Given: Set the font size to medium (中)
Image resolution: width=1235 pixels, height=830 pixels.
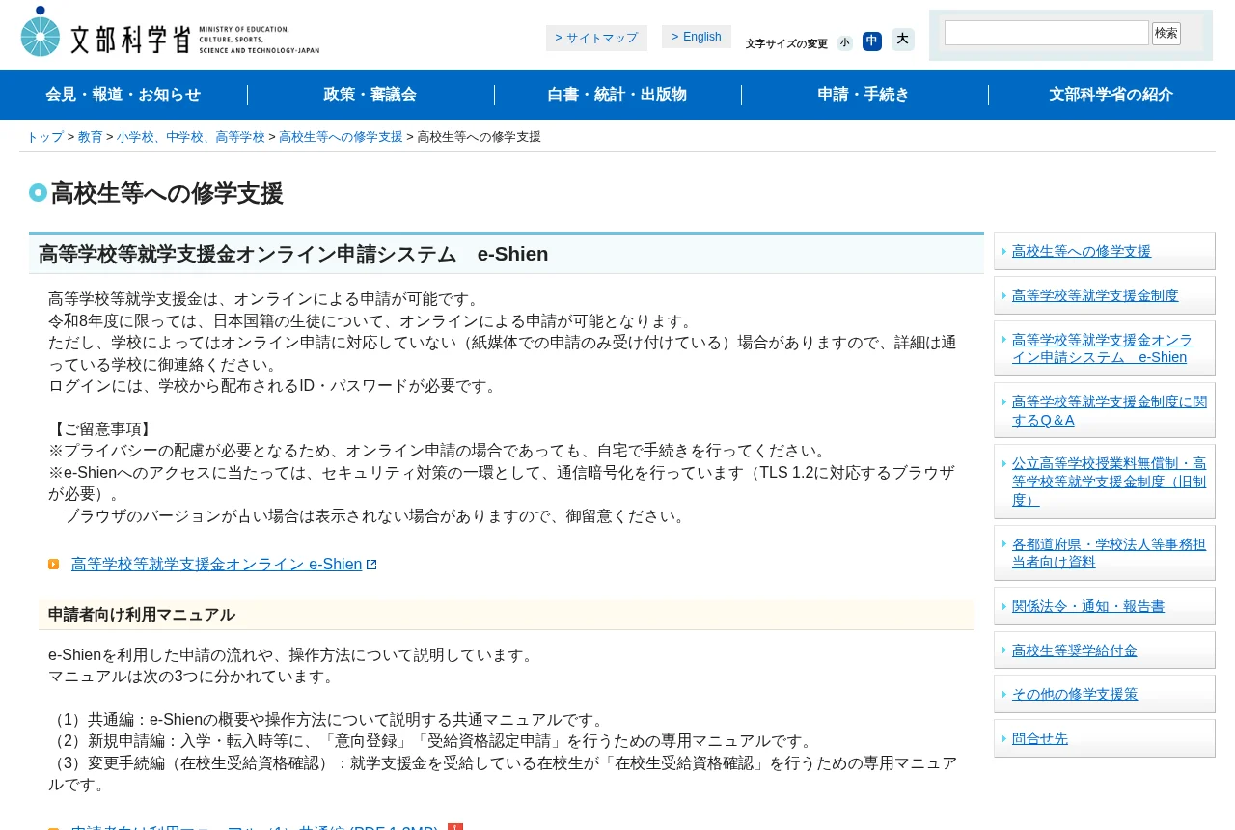Looking at the screenshot, I should coord(872,41).
